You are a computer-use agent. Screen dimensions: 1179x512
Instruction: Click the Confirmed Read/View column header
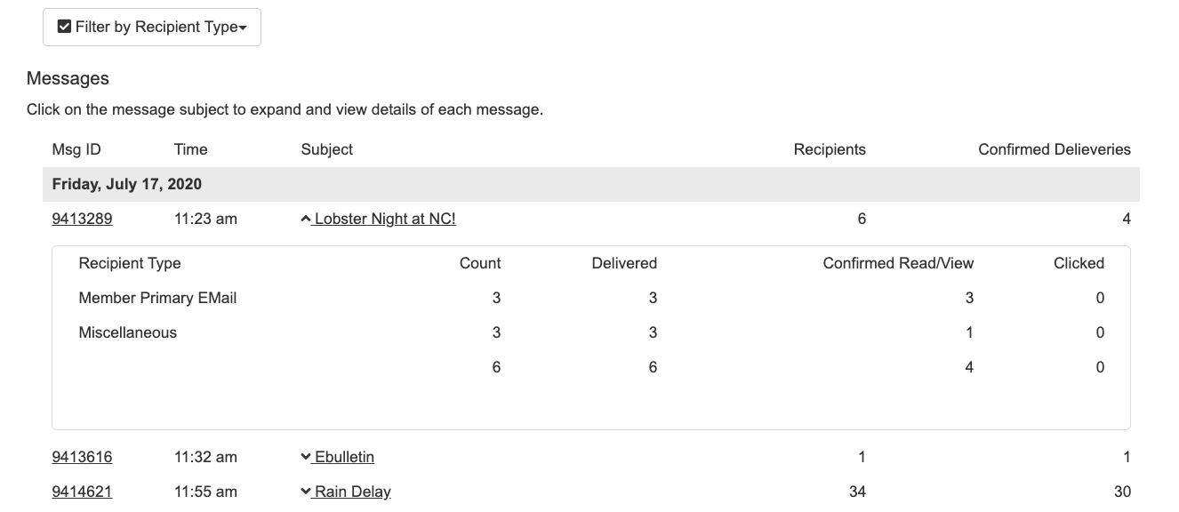pos(898,263)
